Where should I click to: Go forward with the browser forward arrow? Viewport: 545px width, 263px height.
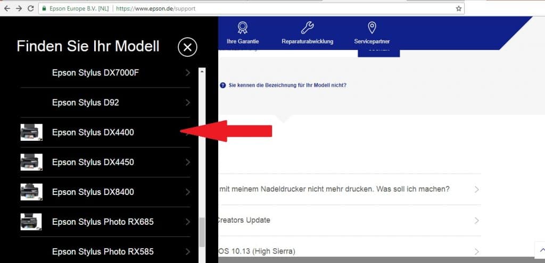[x=19, y=9]
